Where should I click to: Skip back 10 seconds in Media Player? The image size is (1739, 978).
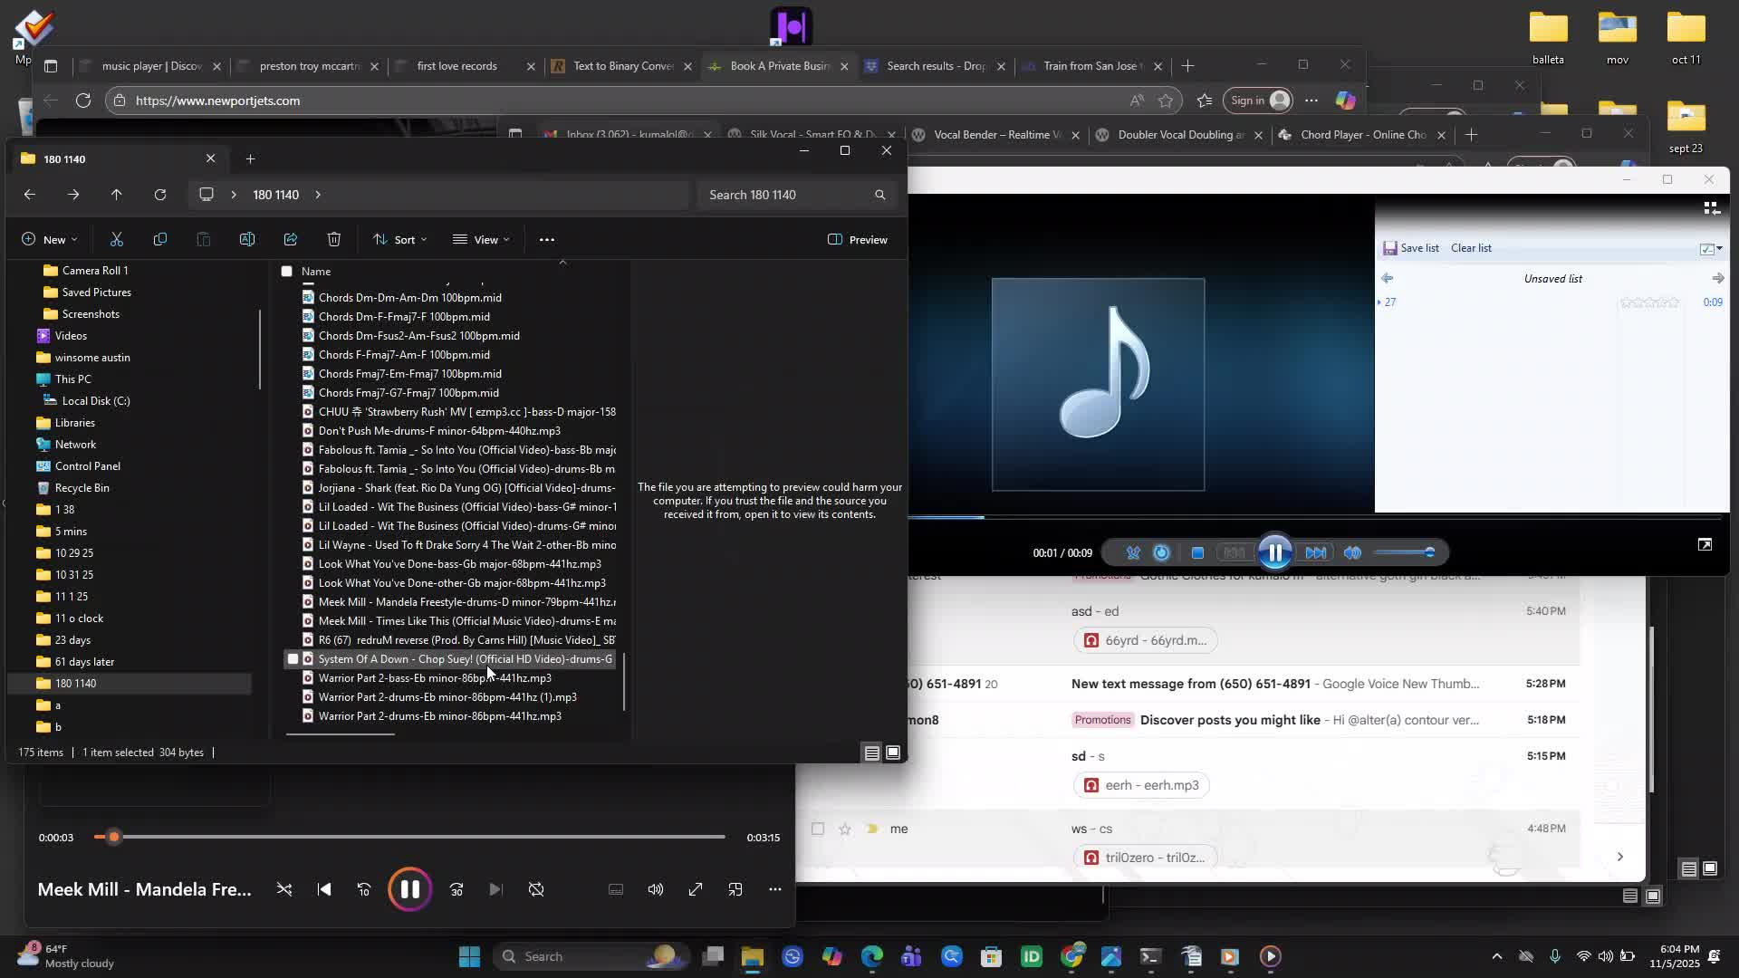point(364,890)
